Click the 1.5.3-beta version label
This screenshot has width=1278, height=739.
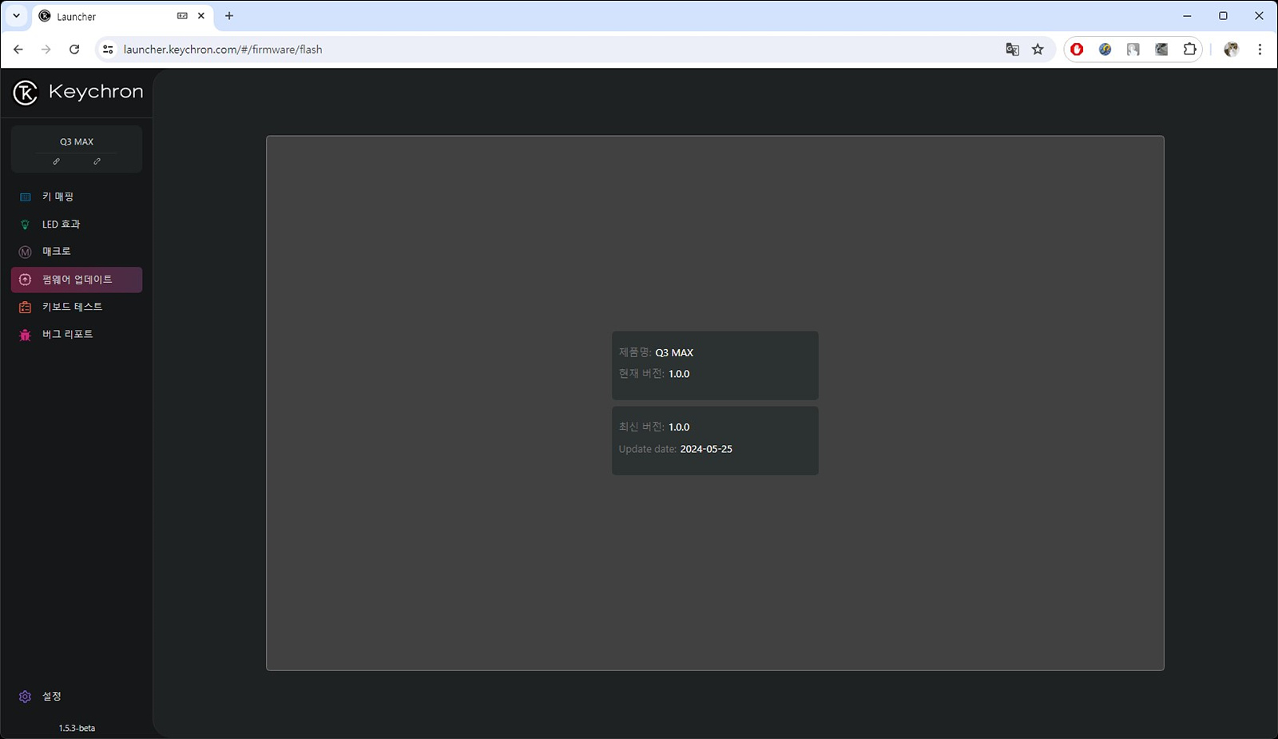coord(77,728)
